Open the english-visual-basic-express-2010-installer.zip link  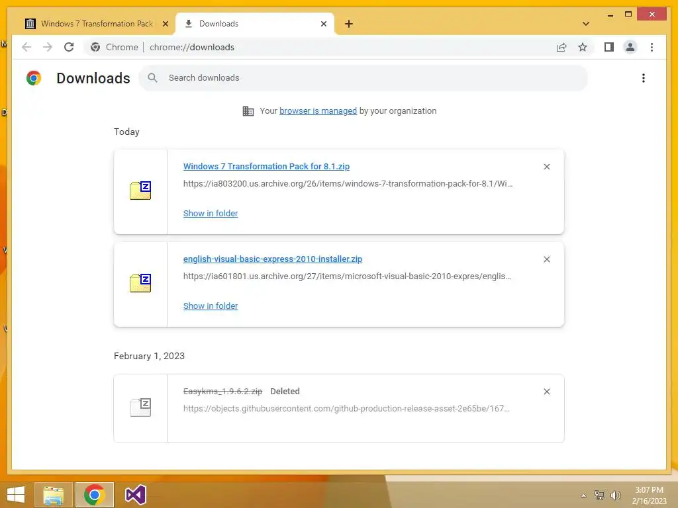point(273,259)
